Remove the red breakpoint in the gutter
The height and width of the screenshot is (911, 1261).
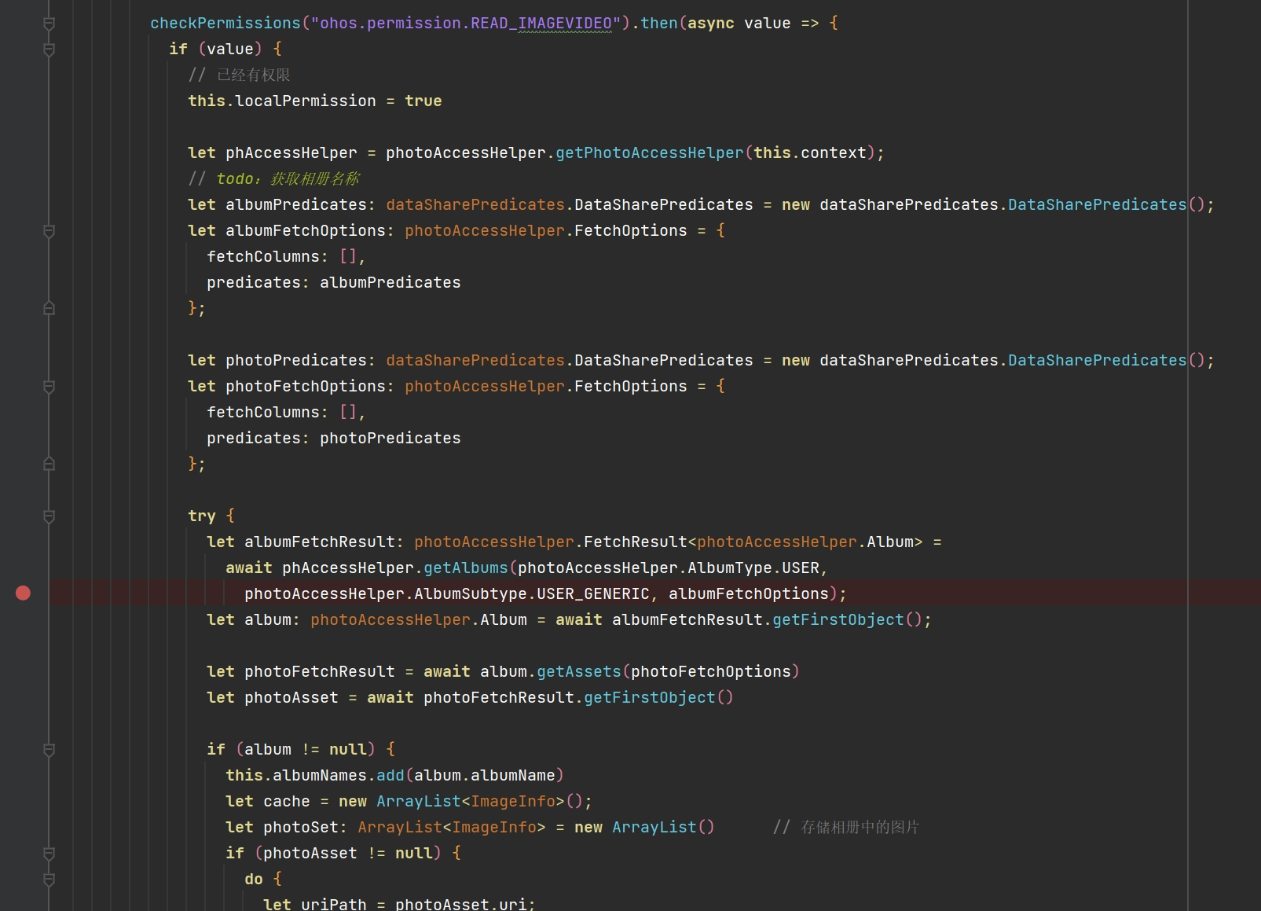point(23,593)
